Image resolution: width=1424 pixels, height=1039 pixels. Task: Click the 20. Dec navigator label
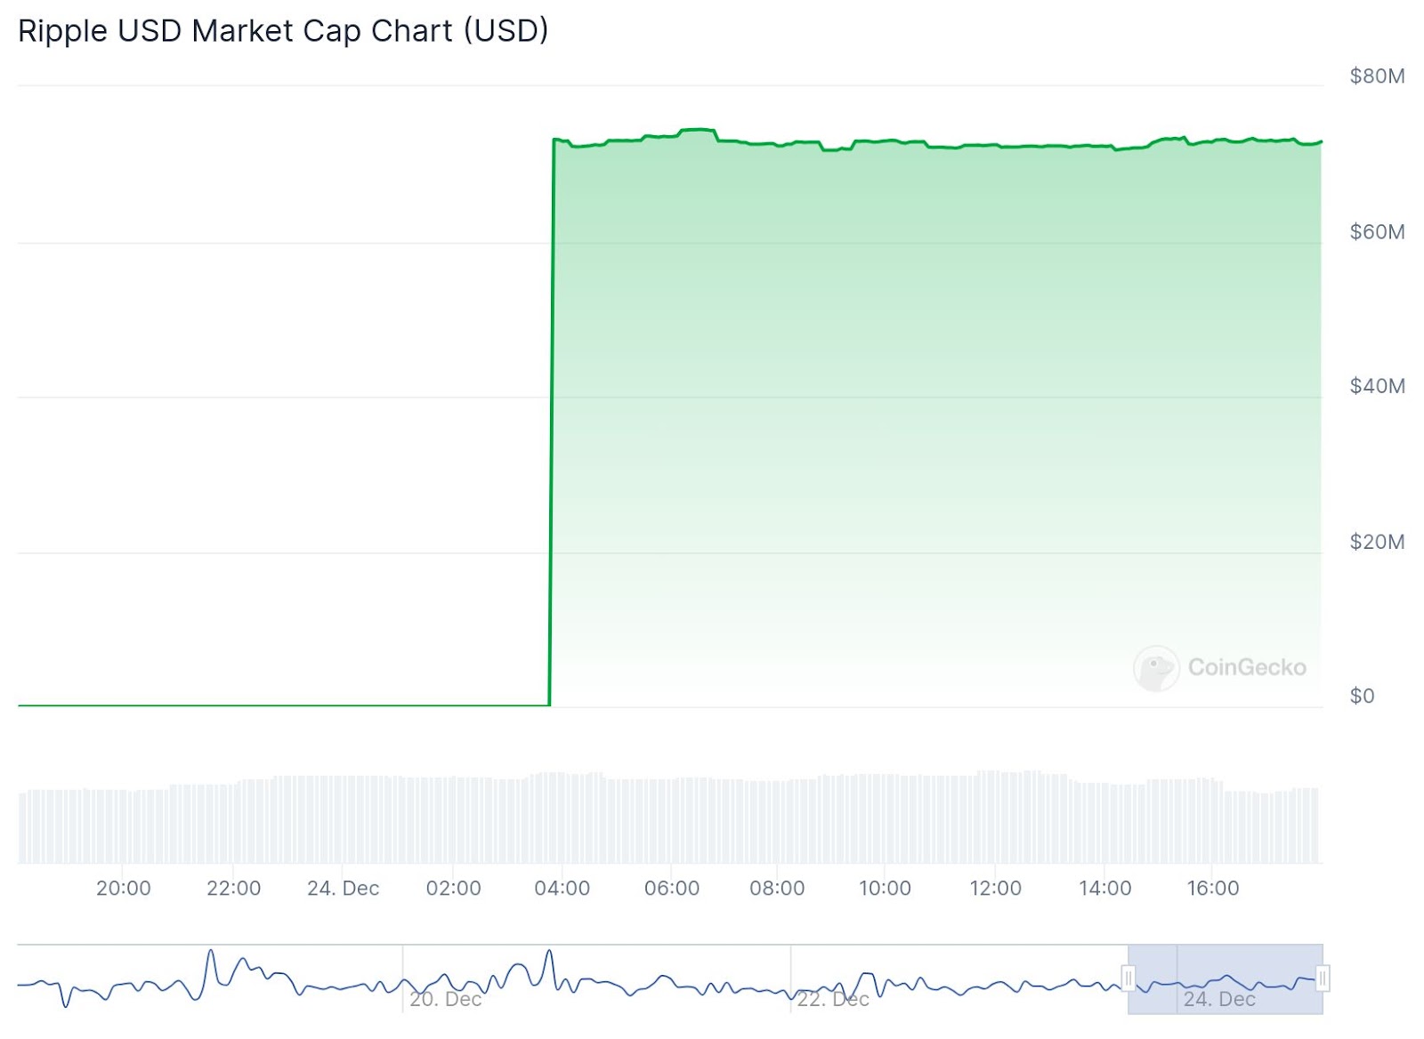point(446,999)
